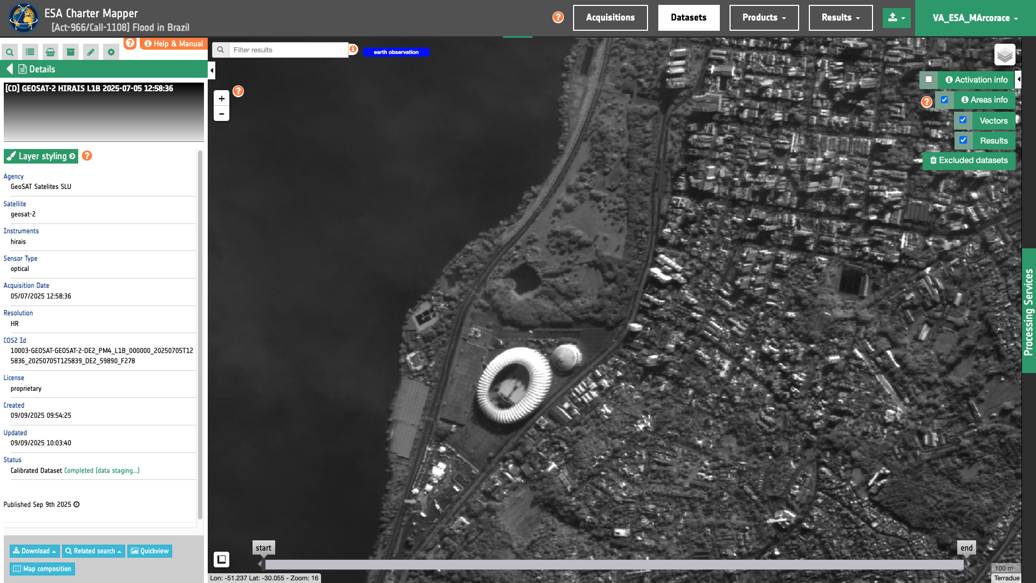
Task: Click the archive box icon
Action: (71, 52)
